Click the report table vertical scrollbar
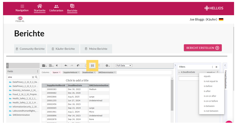Image resolution: width=236 pixels, height=126 pixels. pos(172,95)
